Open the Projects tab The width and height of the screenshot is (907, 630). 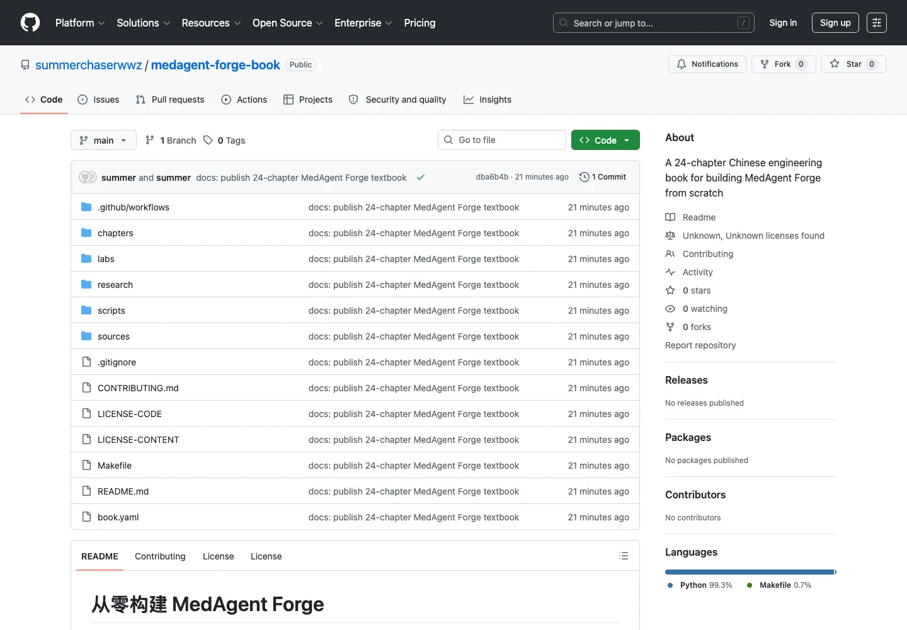308,100
